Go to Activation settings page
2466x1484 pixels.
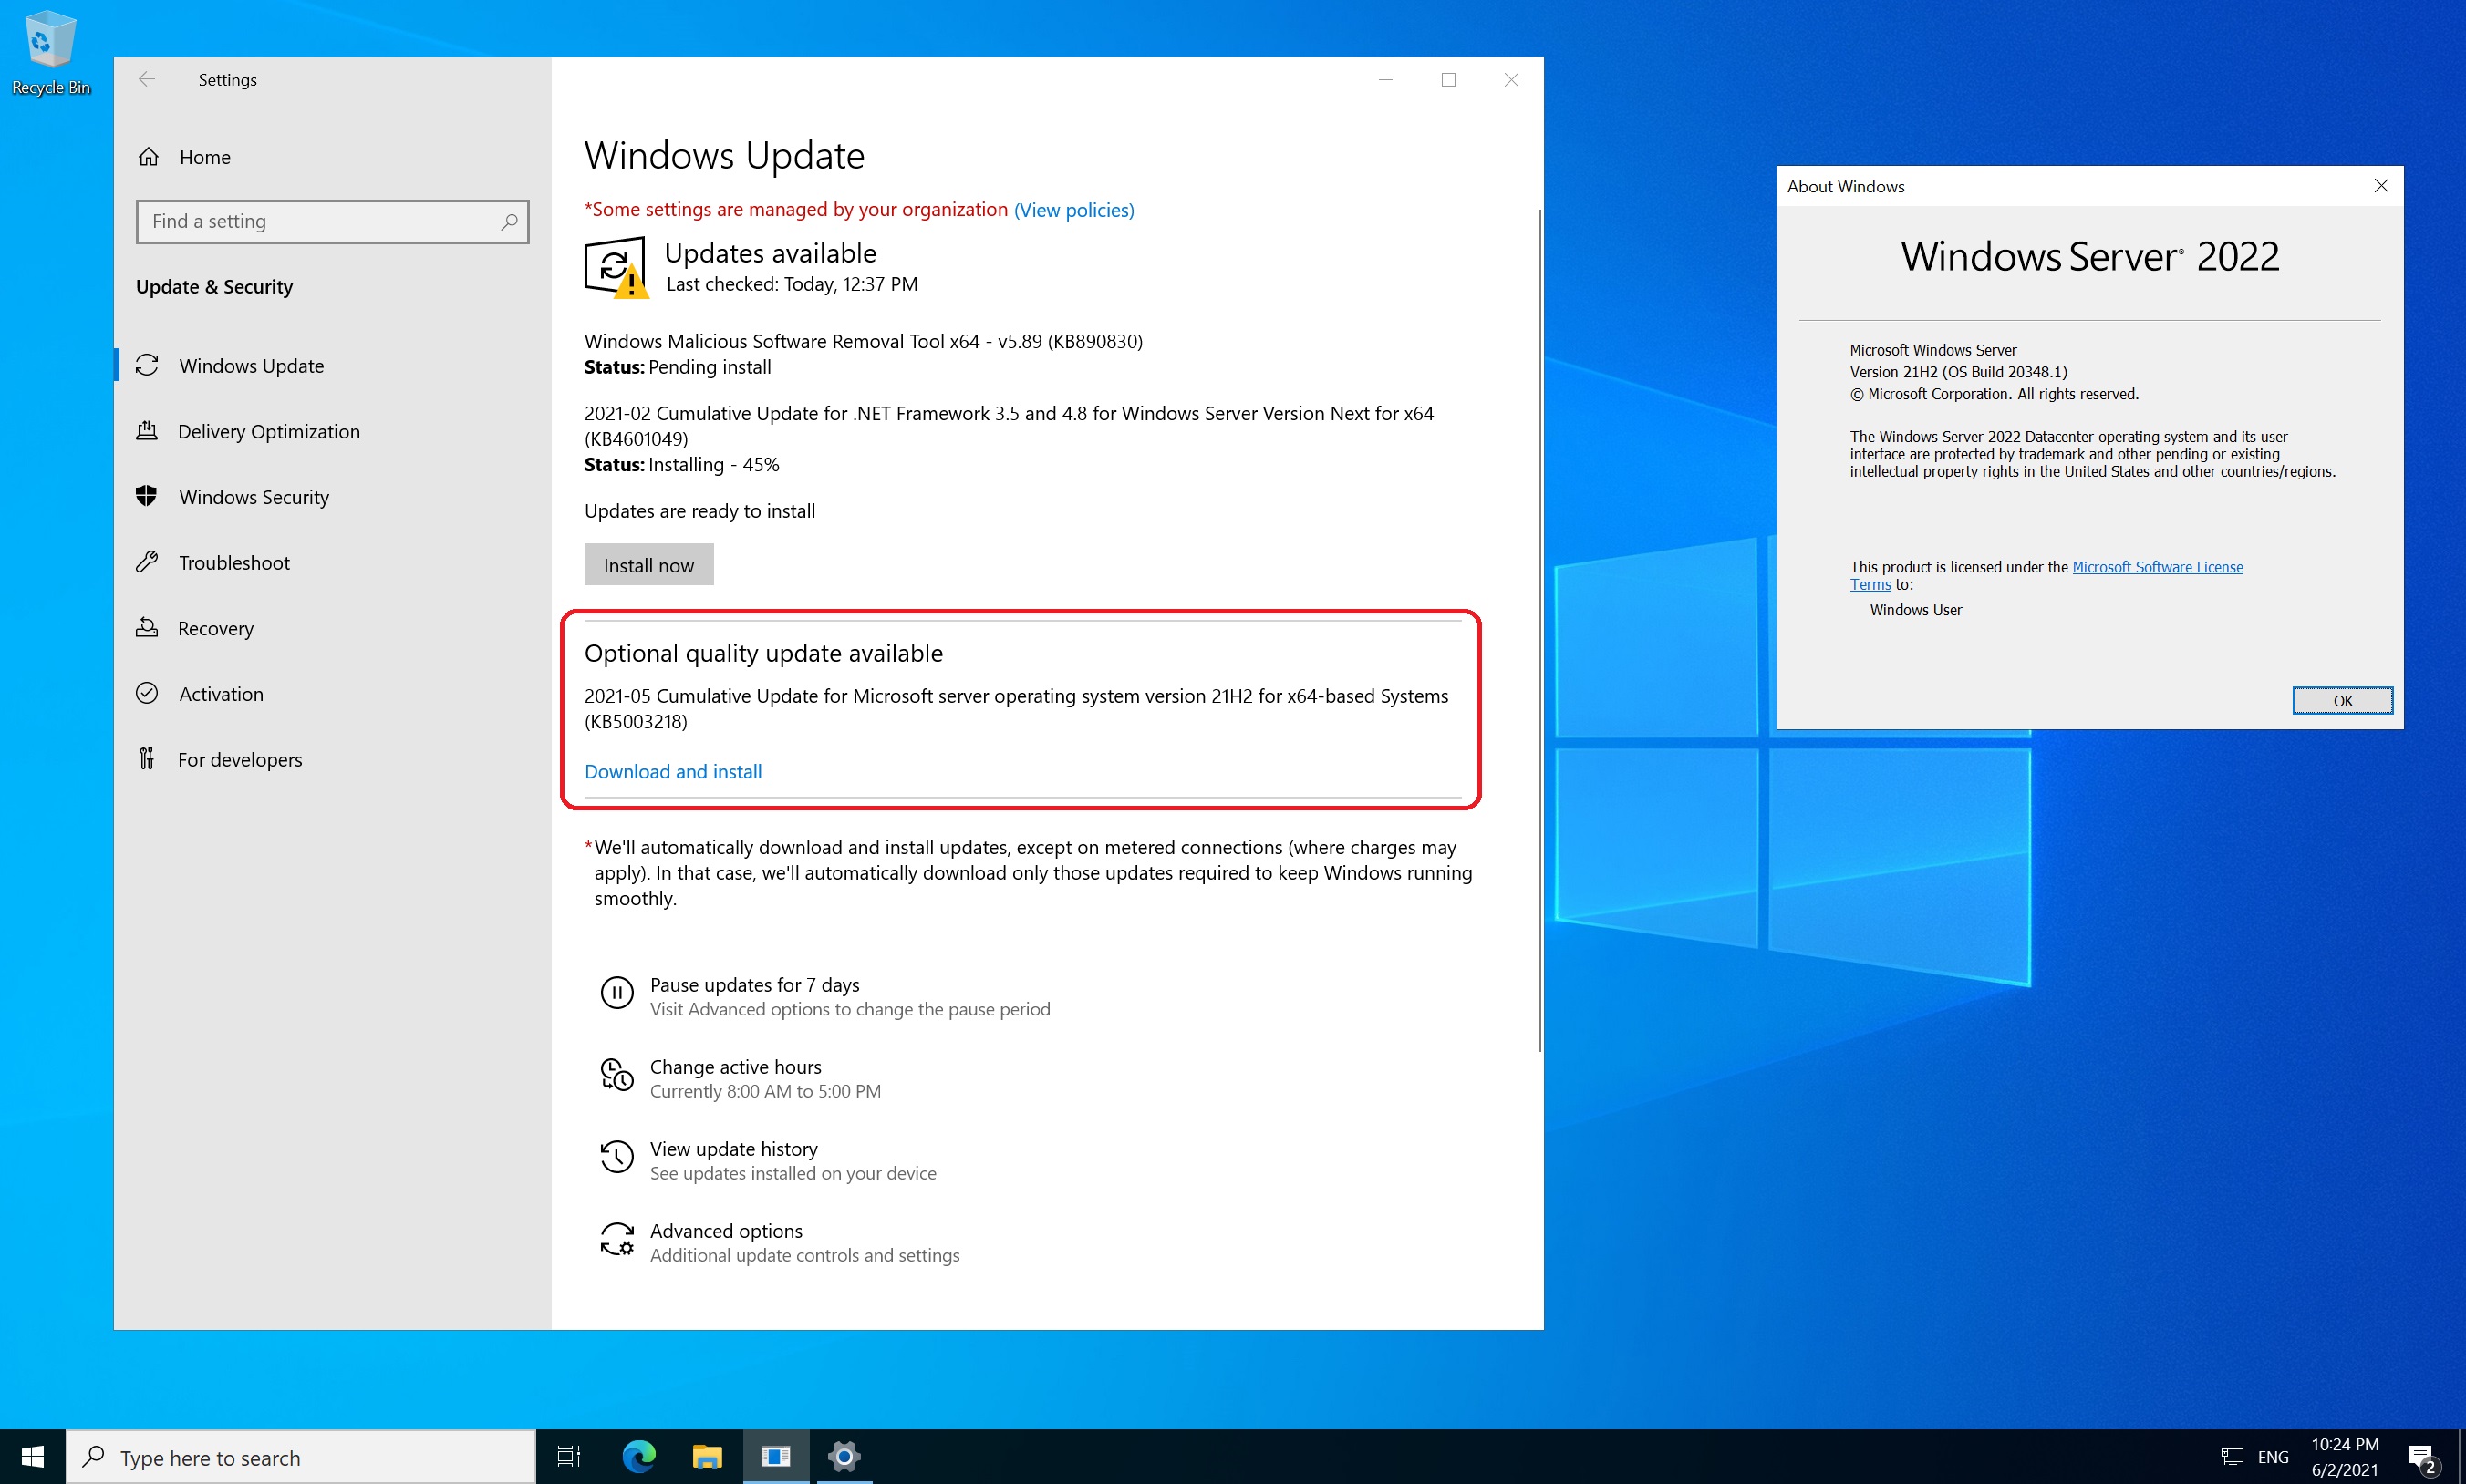220,693
